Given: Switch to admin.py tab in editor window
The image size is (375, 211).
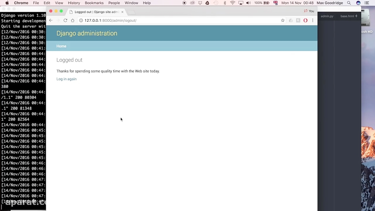Looking at the screenshot, I should click(327, 16).
